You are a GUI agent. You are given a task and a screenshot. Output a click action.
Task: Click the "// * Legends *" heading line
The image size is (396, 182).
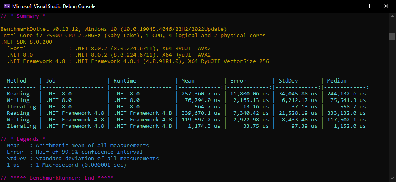click(23, 139)
